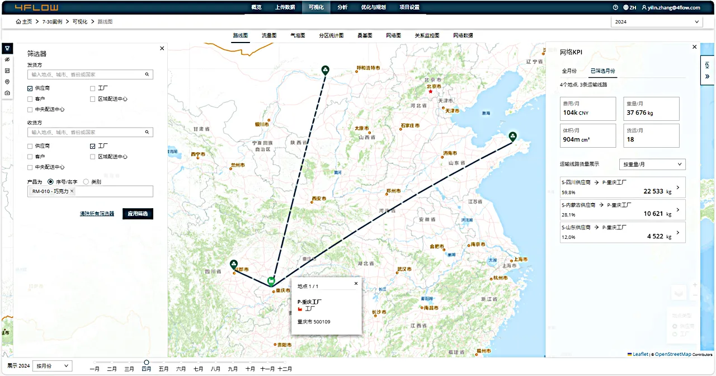Switch language via ZH globe icon
The width and height of the screenshot is (716, 376).
tap(630, 7)
